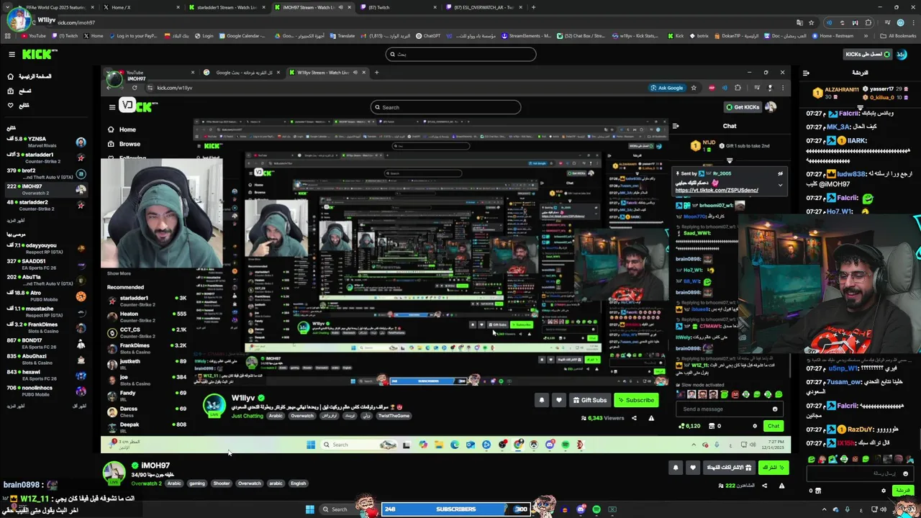Open the Windows Start menu

pyautogui.click(x=310, y=509)
